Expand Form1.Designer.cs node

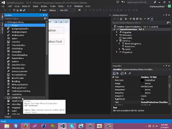point(119,44)
